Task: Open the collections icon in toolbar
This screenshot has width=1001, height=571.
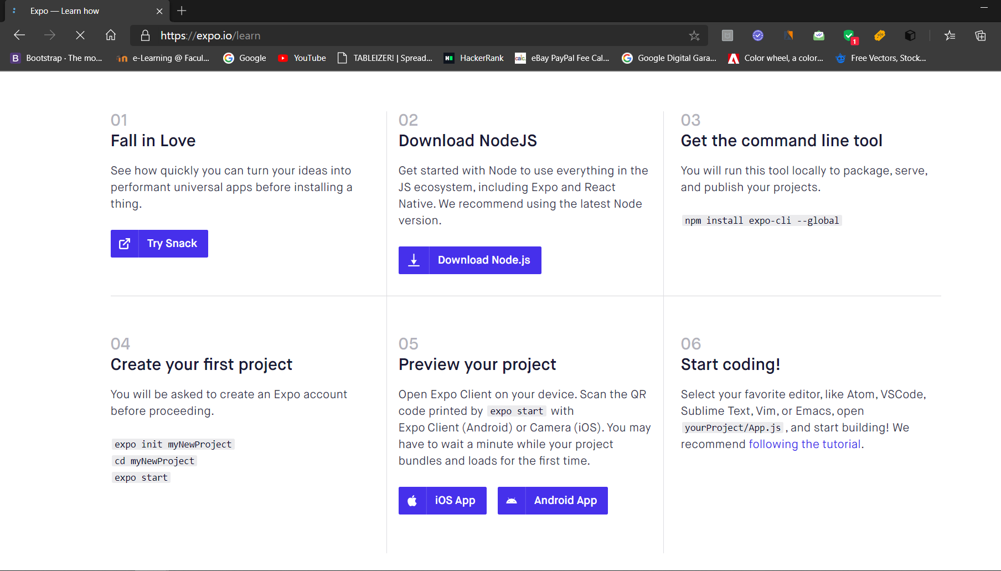Action: click(x=981, y=36)
